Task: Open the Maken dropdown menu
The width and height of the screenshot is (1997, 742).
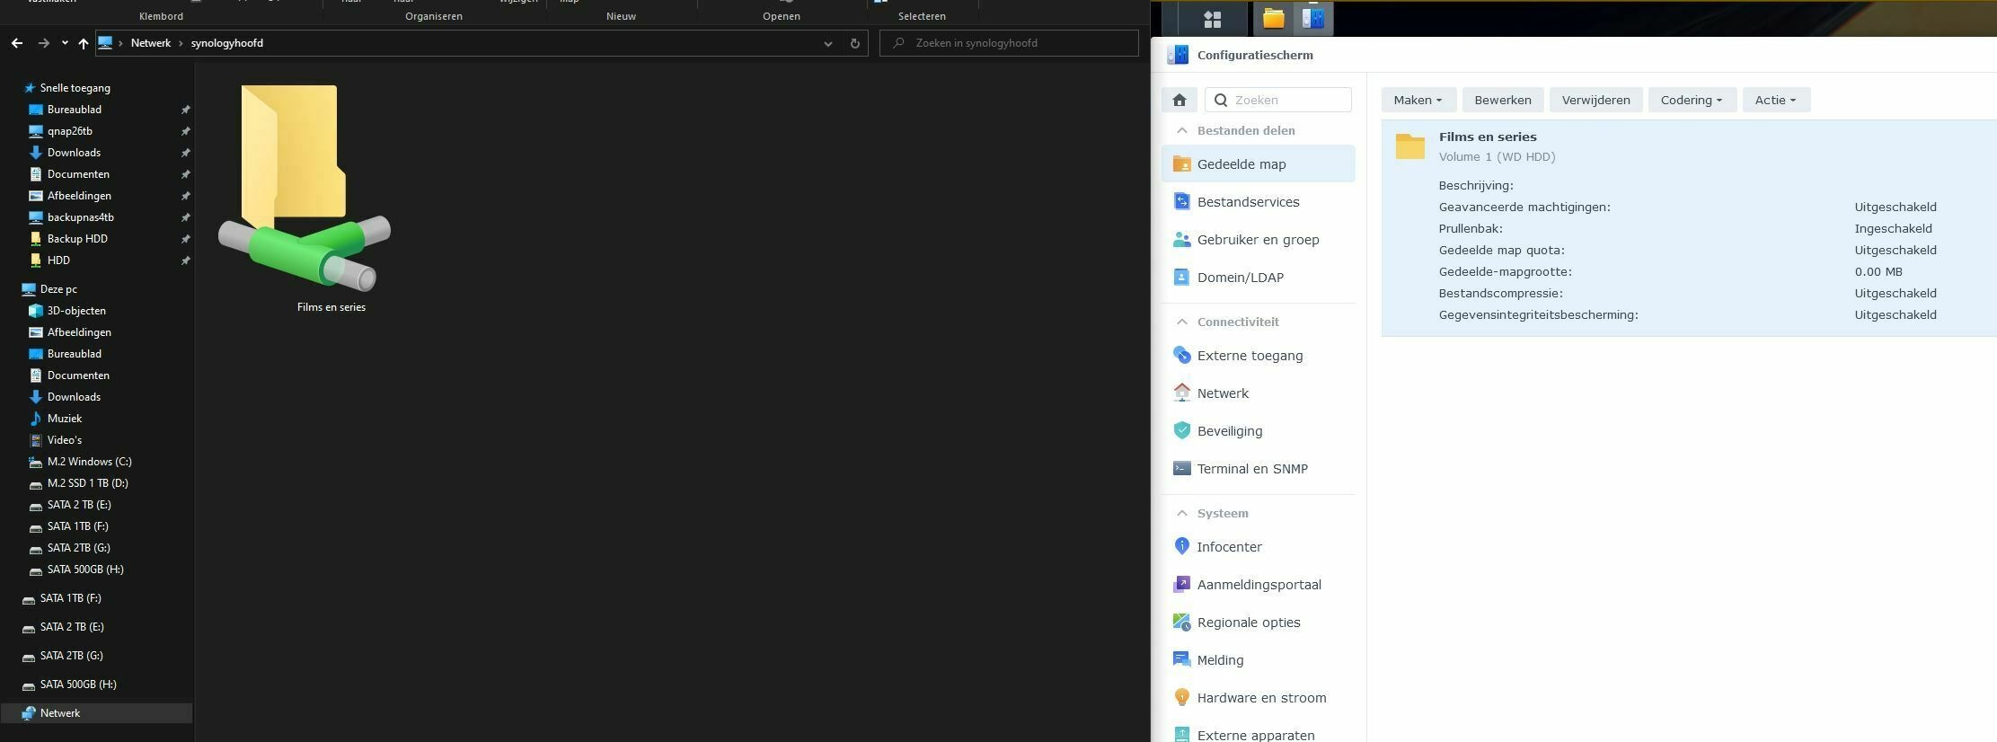Action: (x=1418, y=100)
